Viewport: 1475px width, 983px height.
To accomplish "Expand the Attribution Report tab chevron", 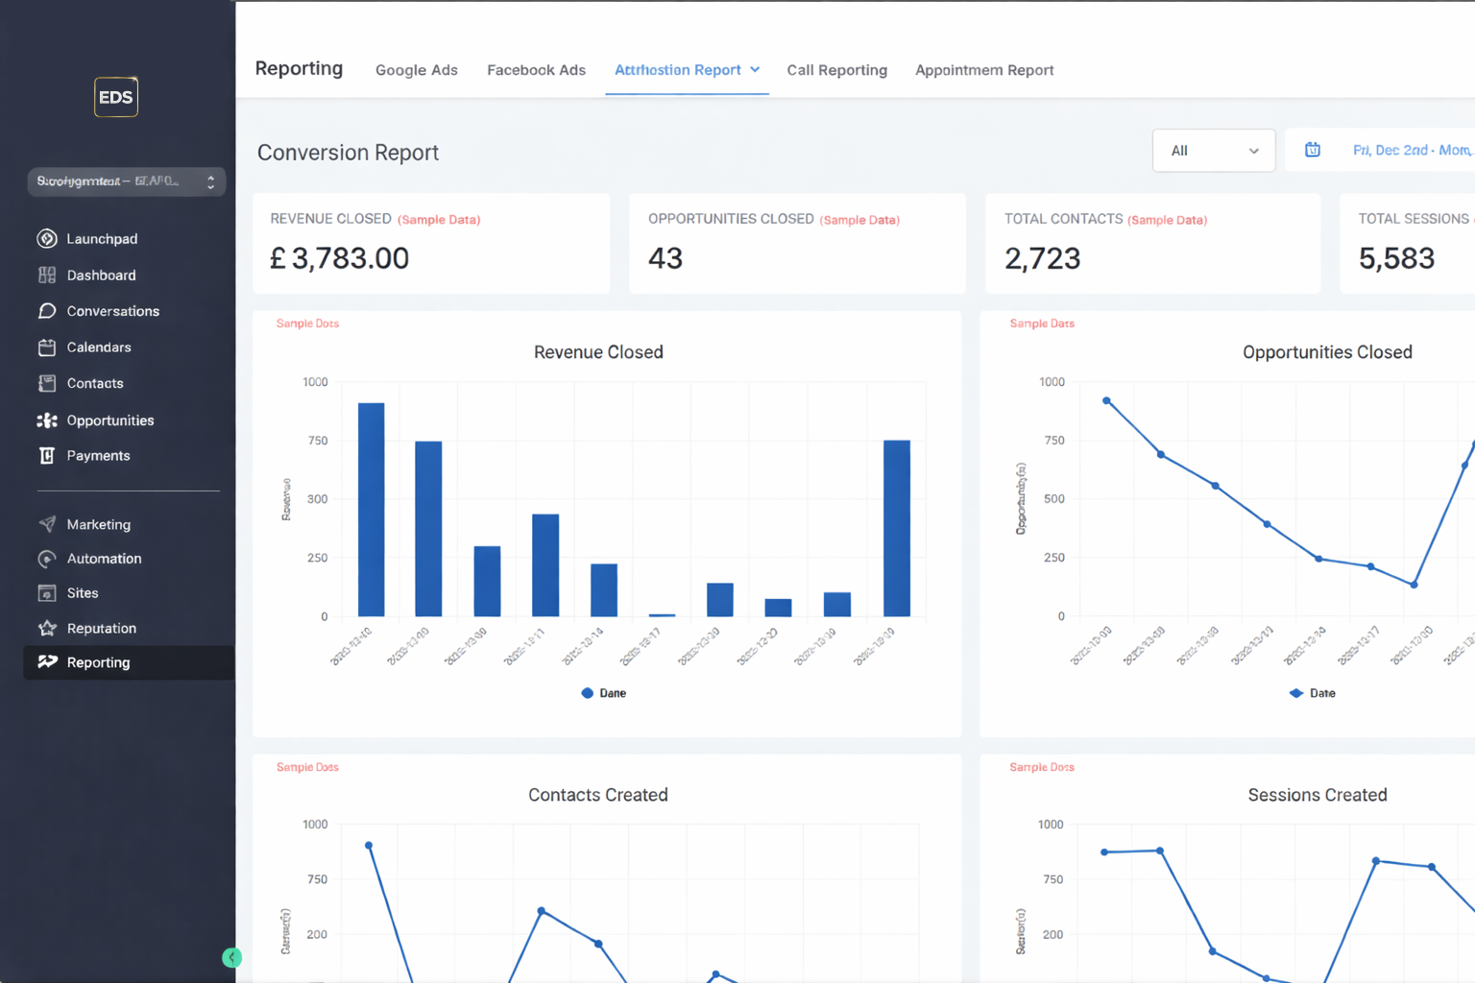I will point(755,70).
